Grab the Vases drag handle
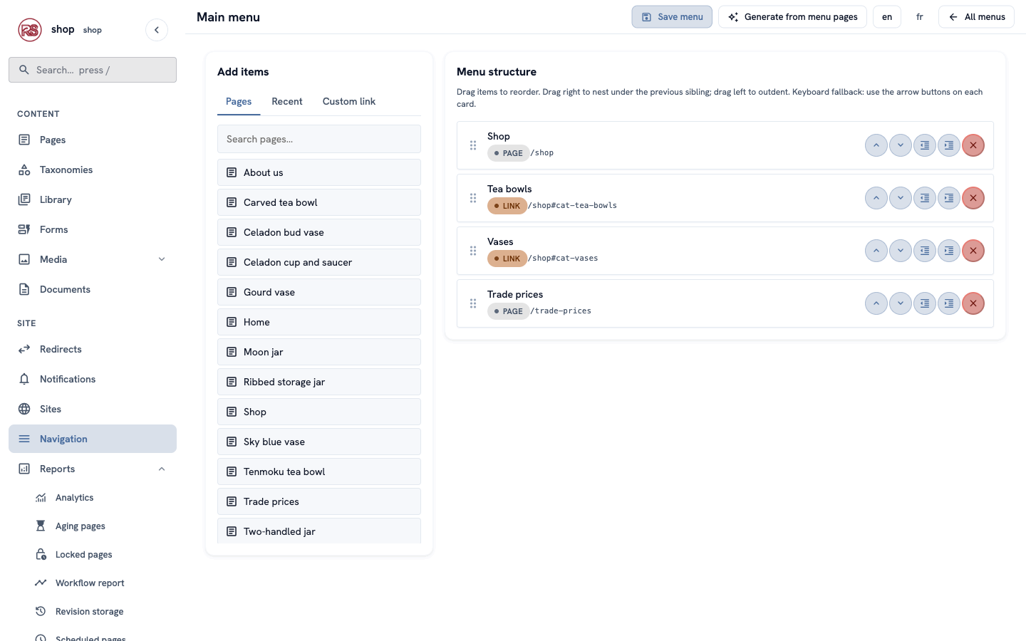 pos(473,251)
